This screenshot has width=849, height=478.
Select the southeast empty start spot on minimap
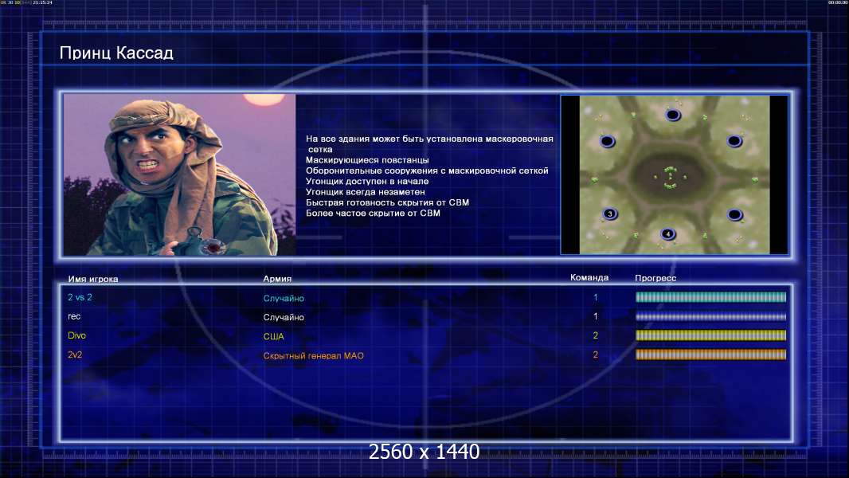tap(734, 214)
